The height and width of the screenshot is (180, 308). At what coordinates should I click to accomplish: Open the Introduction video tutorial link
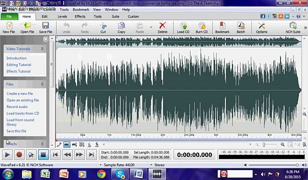(16, 58)
